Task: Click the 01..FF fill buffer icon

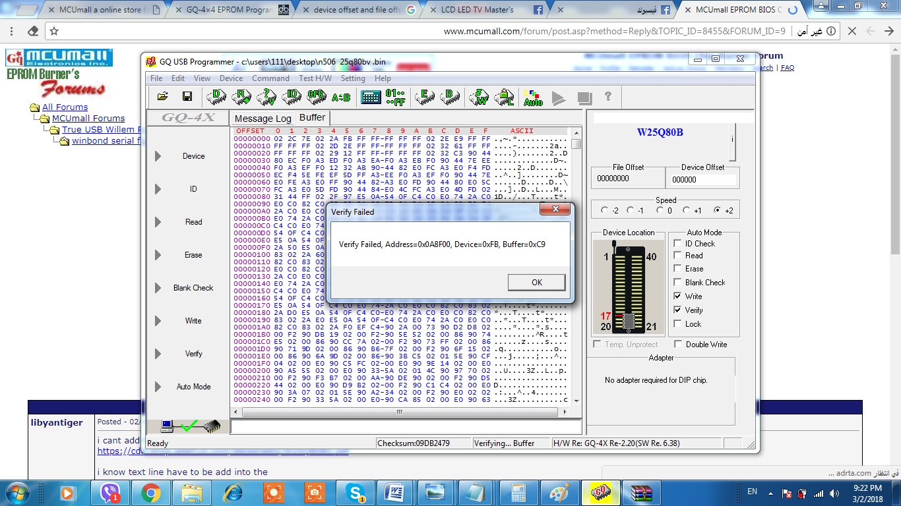Action: pyautogui.click(x=395, y=97)
